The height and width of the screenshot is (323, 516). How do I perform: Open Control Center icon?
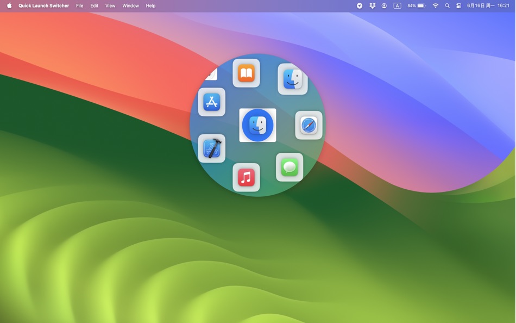click(x=458, y=5)
